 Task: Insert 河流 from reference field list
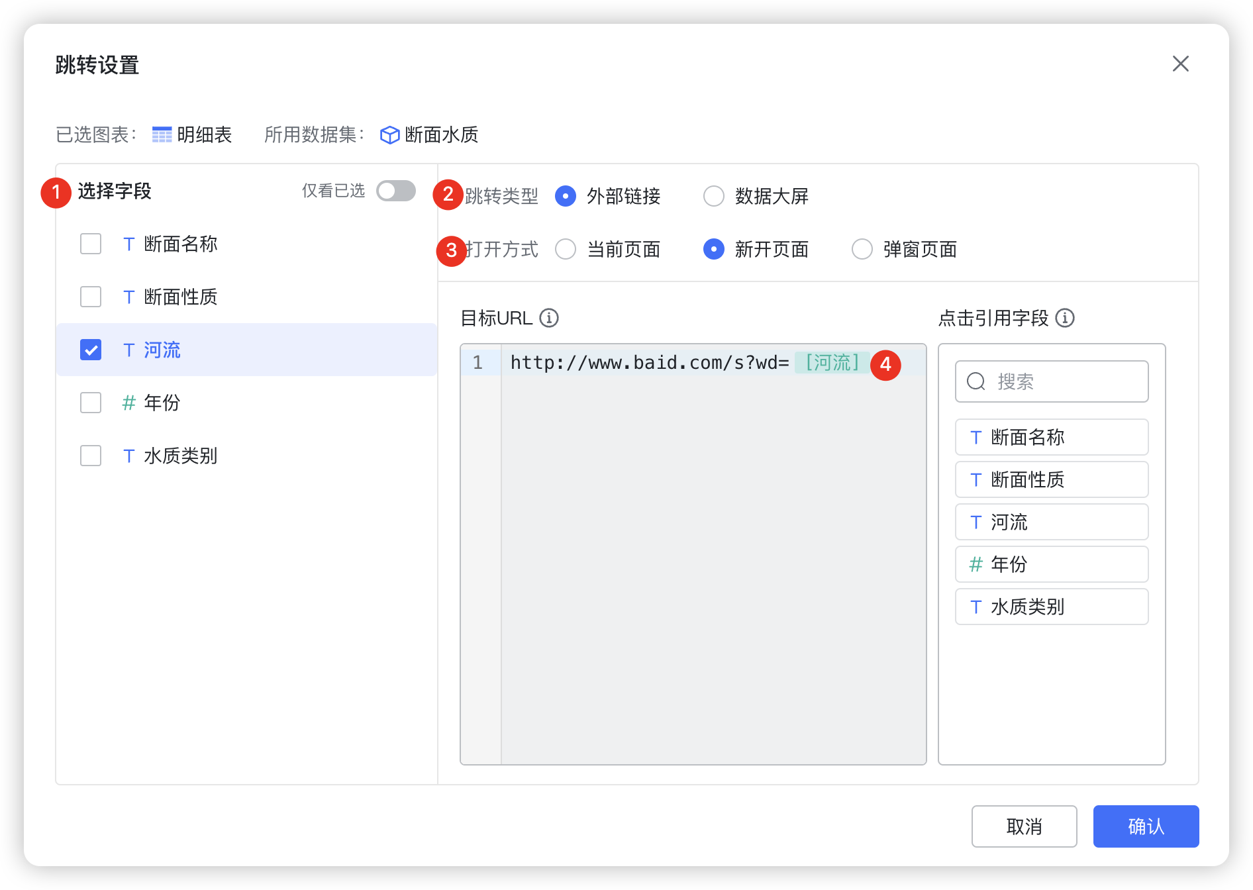click(x=1052, y=522)
